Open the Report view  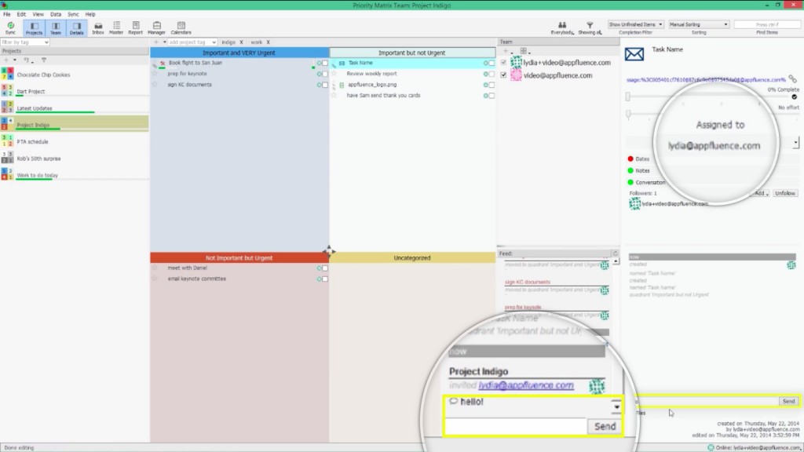(135, 27)
